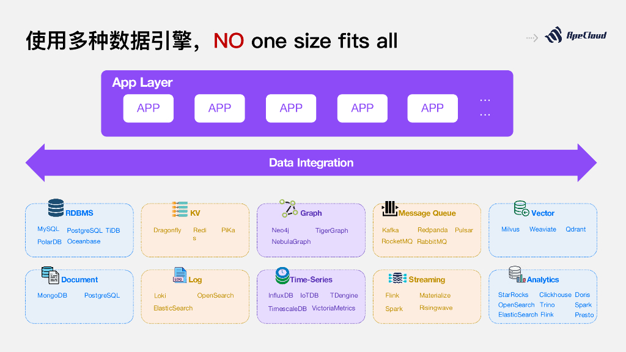Click Trino in the Analytics box
Image resolution: width=626 pixels, height=352 pixels.
547,305
